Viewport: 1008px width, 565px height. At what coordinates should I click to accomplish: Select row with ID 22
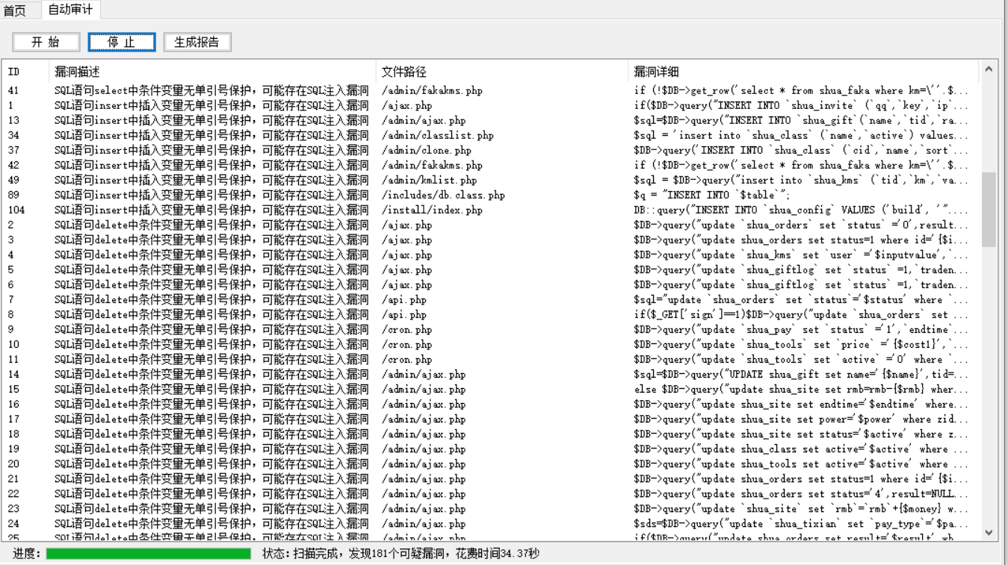pyautogui.click(x=491, y=493)
